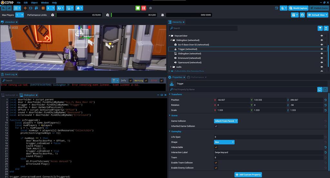330x178 pixels.
Task: Open the Max Players dropdown
Action: (20, 15)
